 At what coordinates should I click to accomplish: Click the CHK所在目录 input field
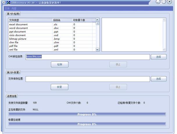click(x=88, y=57)
